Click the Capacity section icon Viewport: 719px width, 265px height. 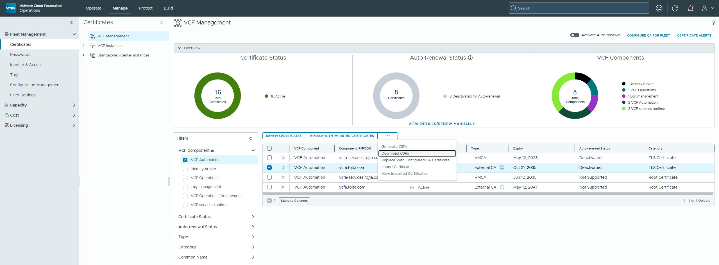6,105
